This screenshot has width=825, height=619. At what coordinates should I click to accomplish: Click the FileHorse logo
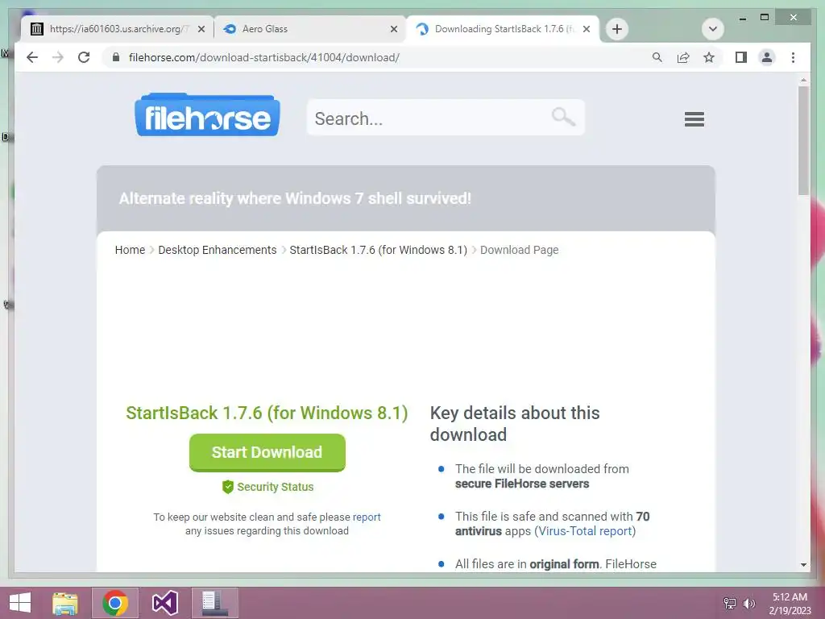(x=207, y=115)
